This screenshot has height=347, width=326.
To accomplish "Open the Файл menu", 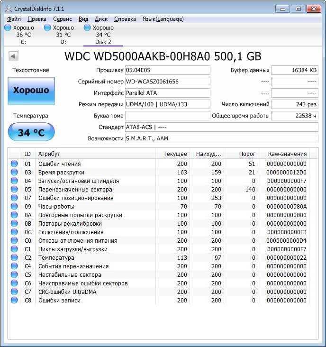I will point(14,19).
